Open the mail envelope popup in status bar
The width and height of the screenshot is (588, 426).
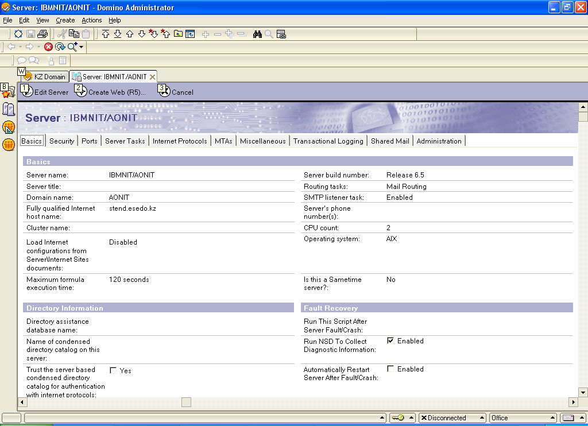572,418
